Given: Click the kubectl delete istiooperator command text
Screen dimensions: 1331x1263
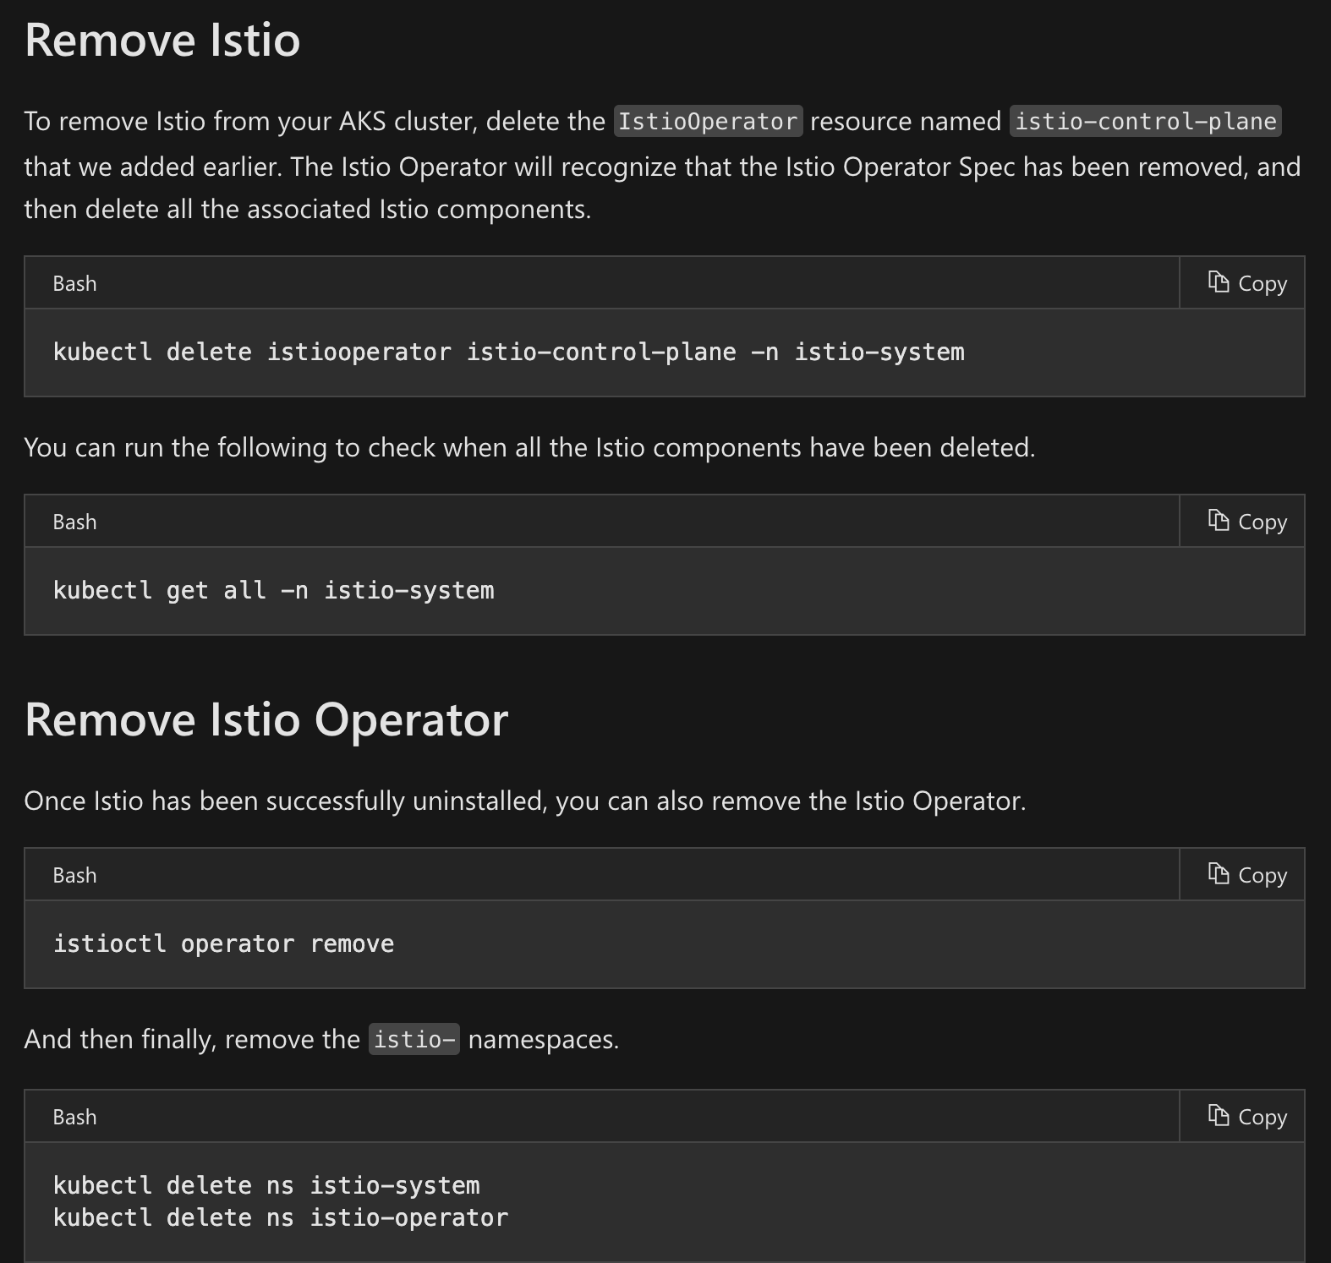Looking at the screenshot, I should pyautogui.click(x=508, y=353).
